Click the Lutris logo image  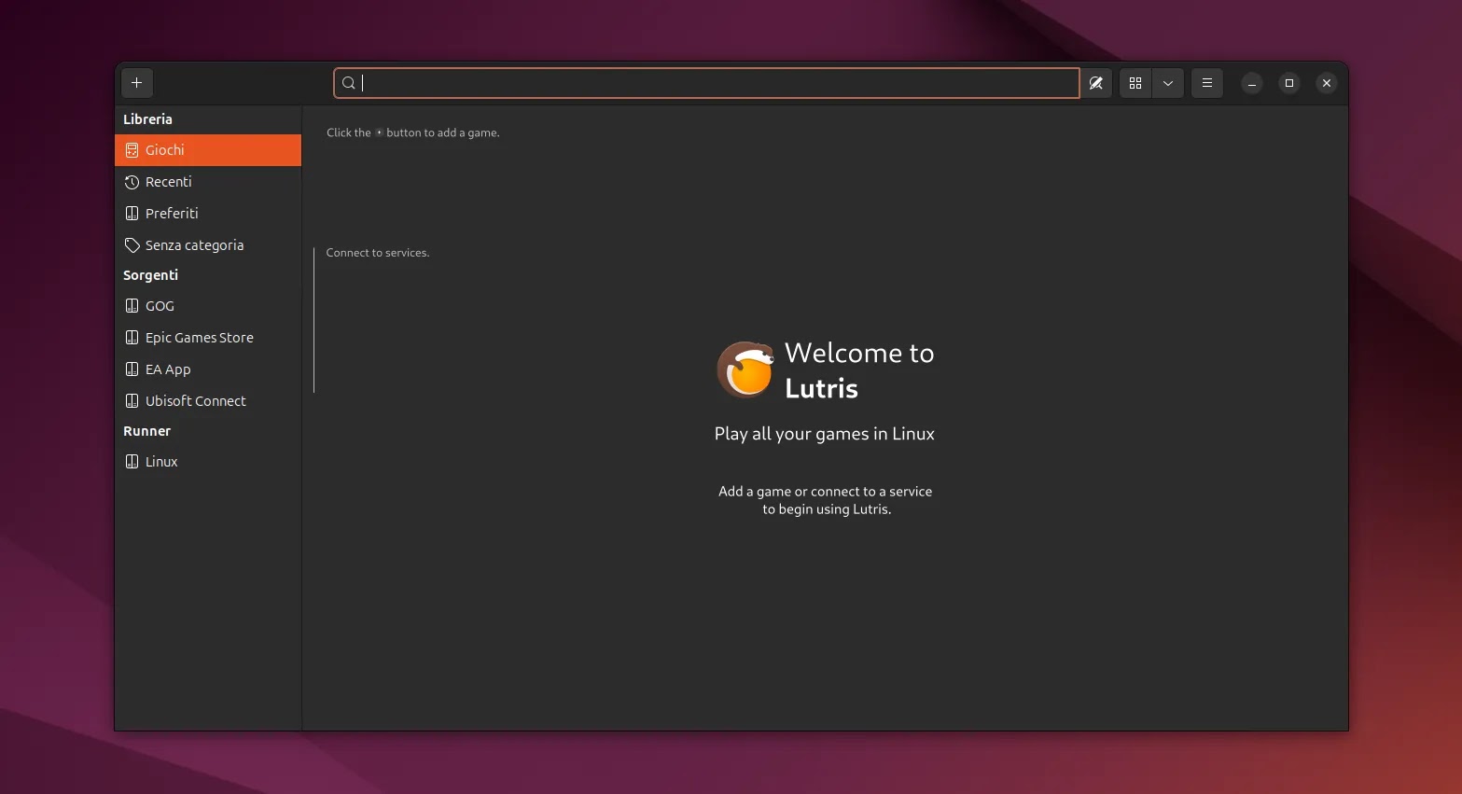point(745,369)
